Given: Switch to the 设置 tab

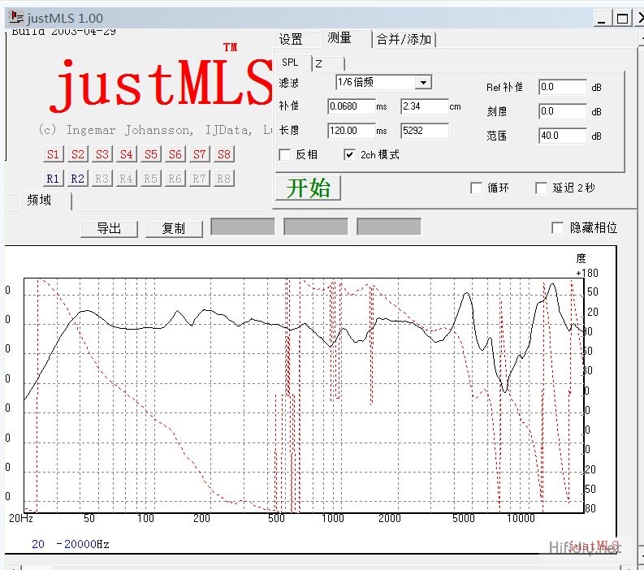Looking at the screenshot, I should tap(291, 39).
